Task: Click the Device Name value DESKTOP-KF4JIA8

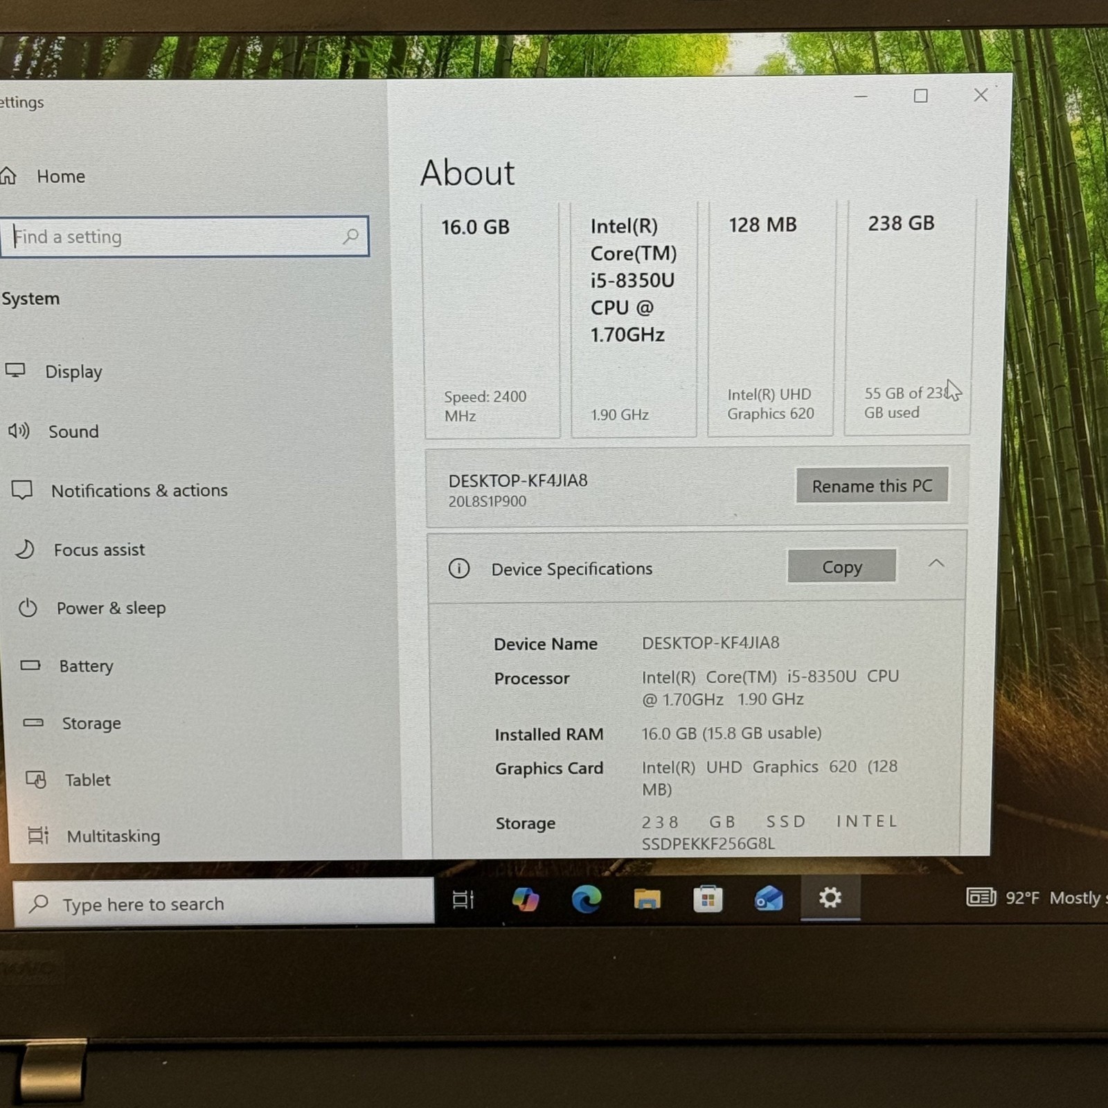Action: click(711, 643)
